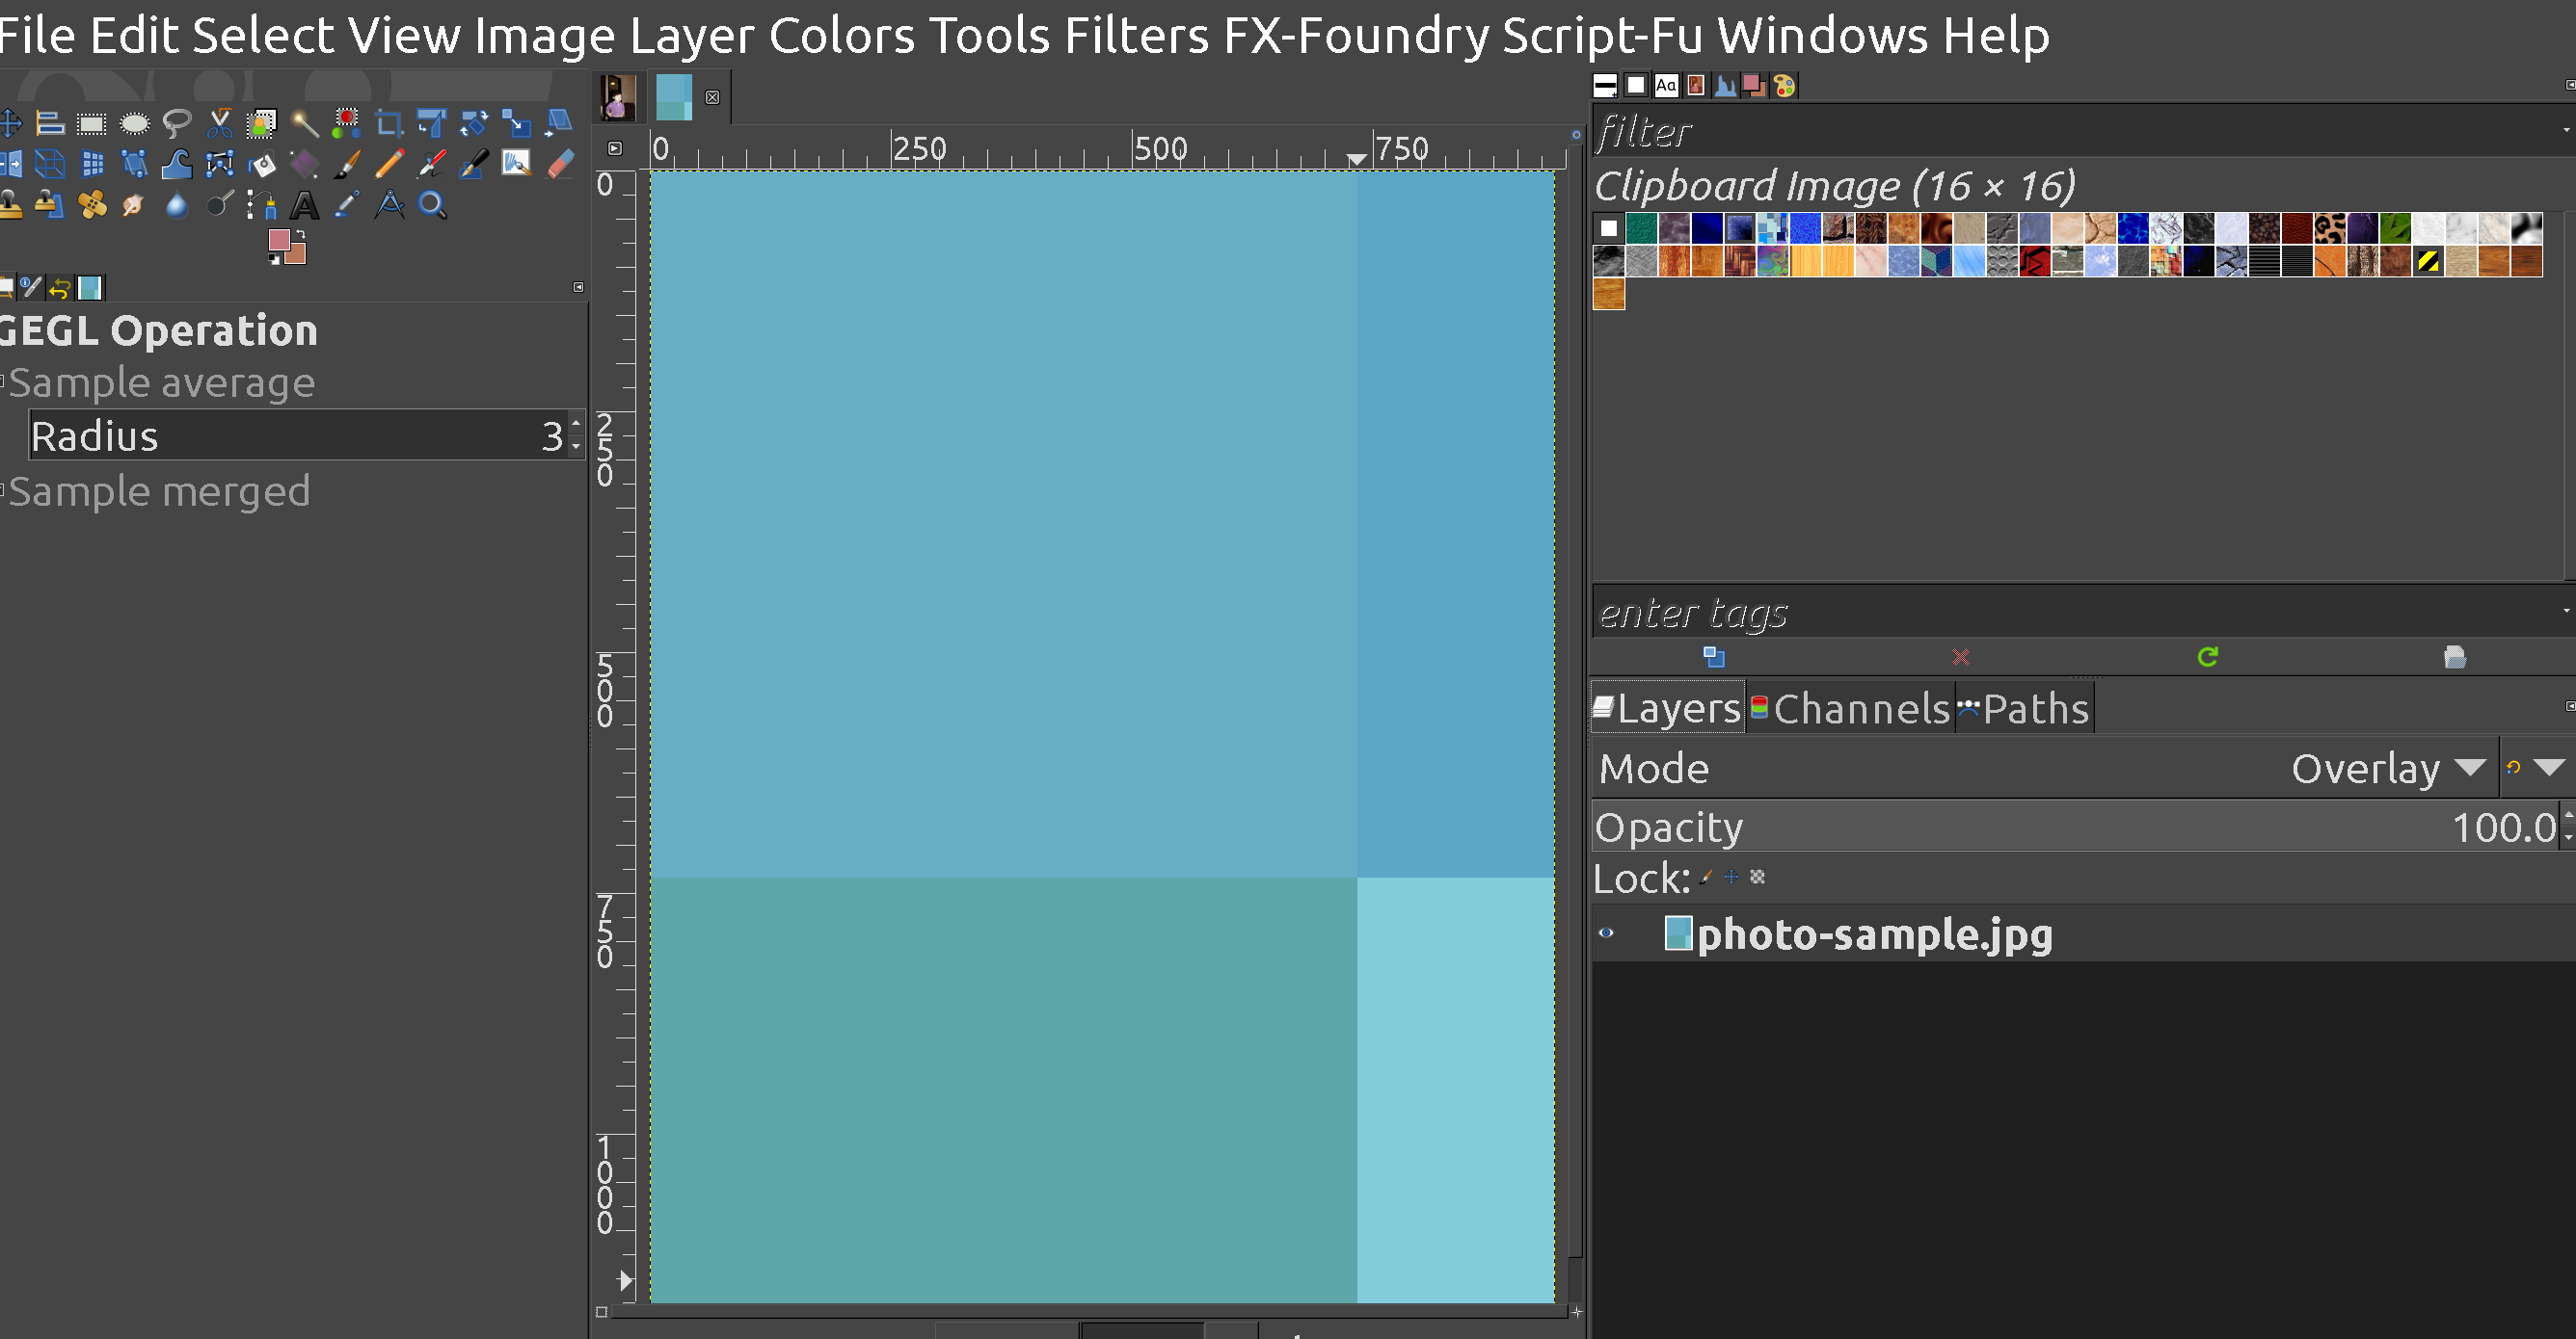Enable the Sample merged checkbox
Viewport: 2576px width, 1339px height.
click(x=3, y=490)
